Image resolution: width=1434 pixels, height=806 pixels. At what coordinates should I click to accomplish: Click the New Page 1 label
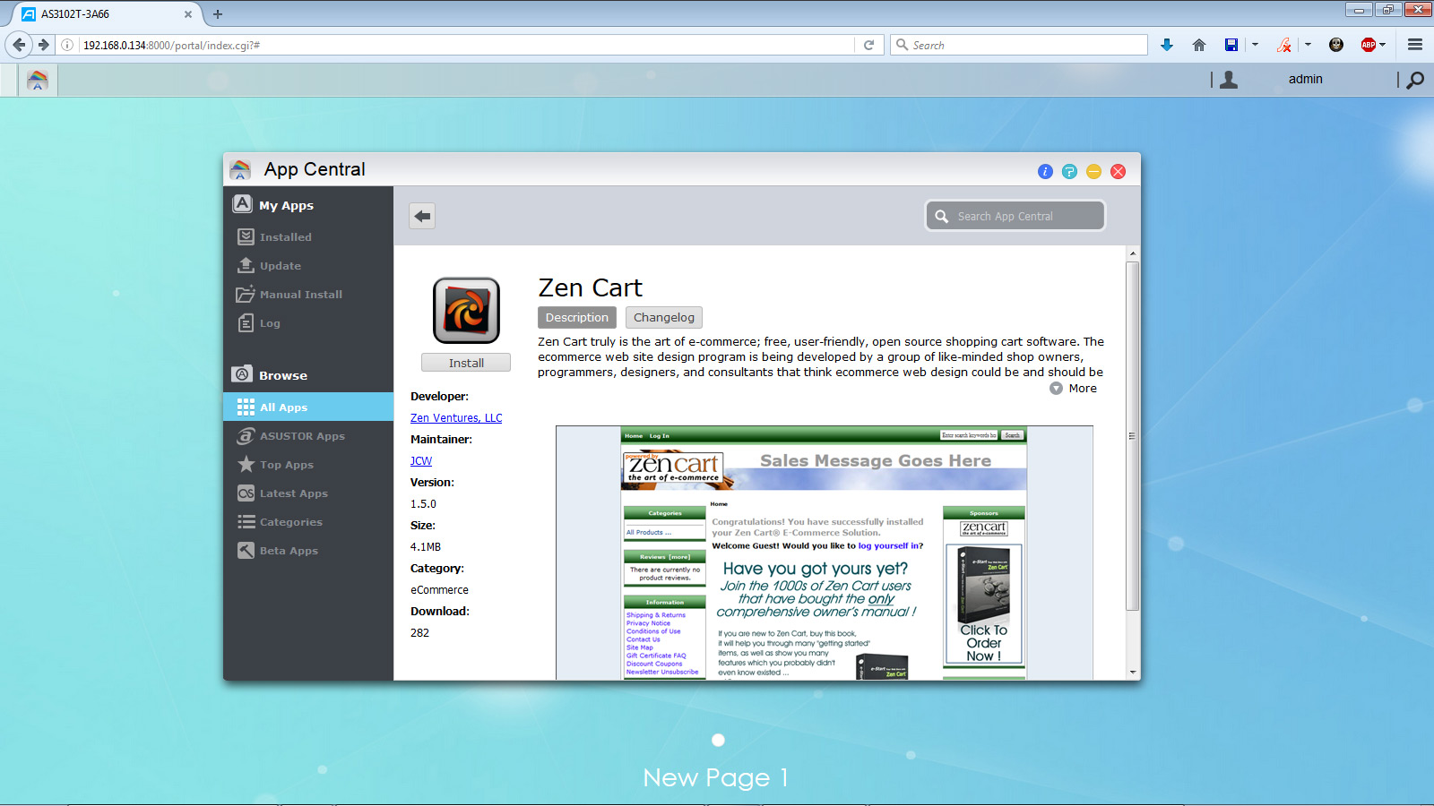[x=716, y=778]
